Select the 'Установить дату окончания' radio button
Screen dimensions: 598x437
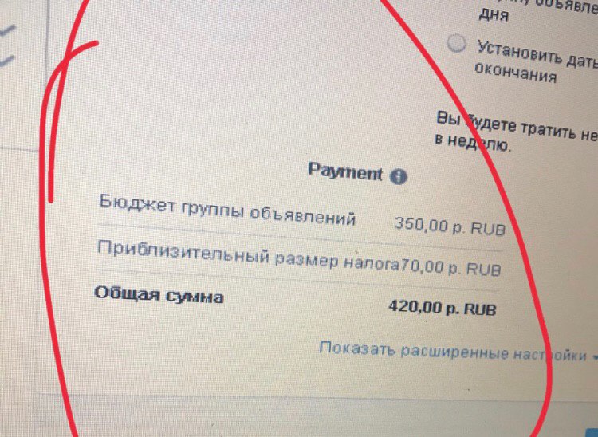[x=457, y=44]
